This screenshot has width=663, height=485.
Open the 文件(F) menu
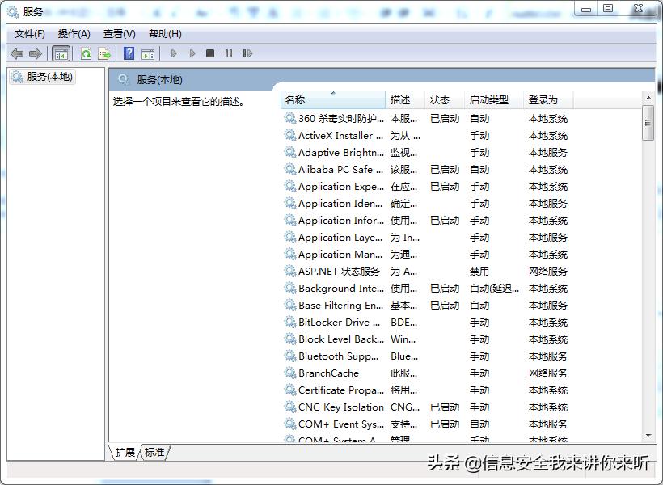coord(30,33)
